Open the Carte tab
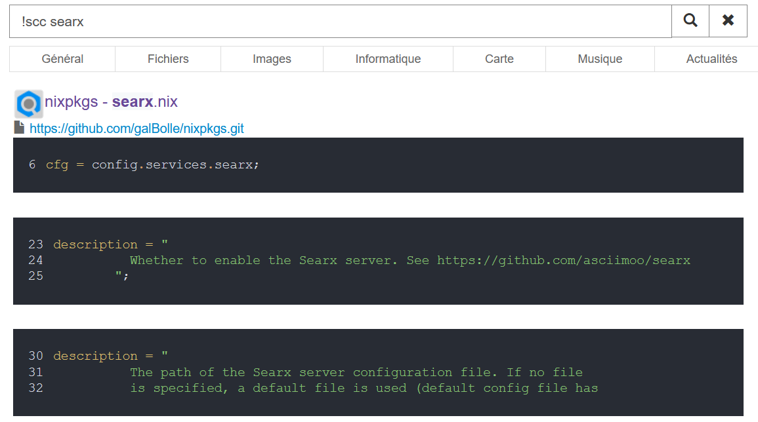Screen dimensions: 758x422 pos(499,58)
